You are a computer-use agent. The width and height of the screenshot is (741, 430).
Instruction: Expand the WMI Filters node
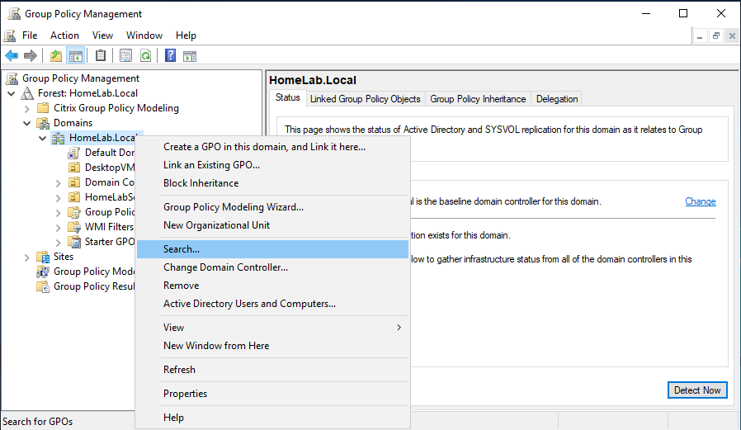[x=58, y=228]
